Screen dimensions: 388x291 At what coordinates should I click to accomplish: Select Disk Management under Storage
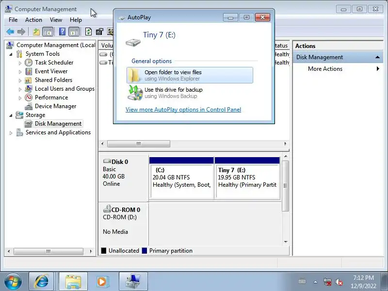[x=58, y=124]
